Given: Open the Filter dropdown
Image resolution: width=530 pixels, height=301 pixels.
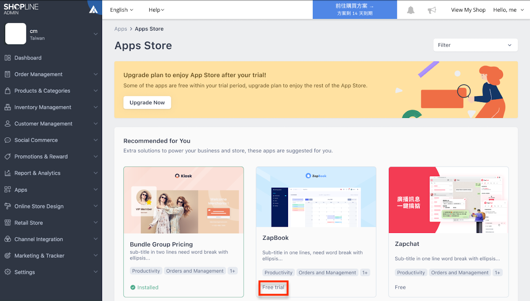Looking at the screenshot, I should pos(475,45).
